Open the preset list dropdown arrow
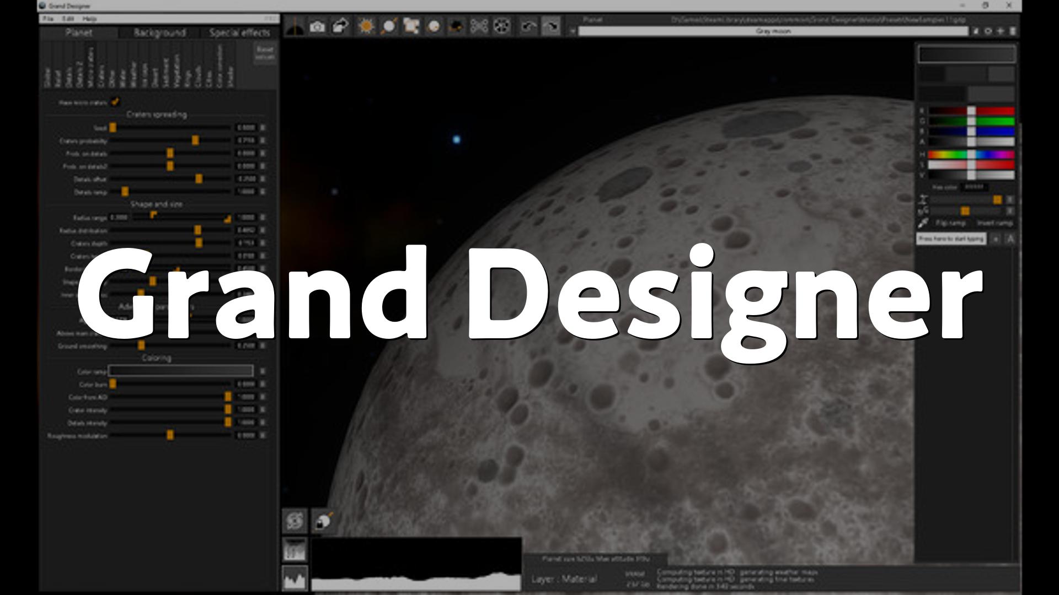The image size is (1059, 595). coord(573,31)
